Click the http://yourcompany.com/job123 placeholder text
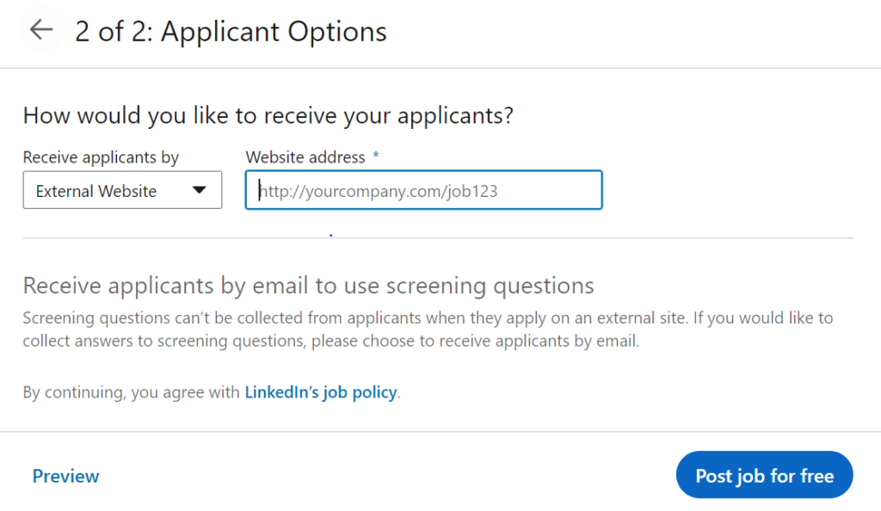Image resolution: width=881 pixels, height=511 pixels. [379, 192]
